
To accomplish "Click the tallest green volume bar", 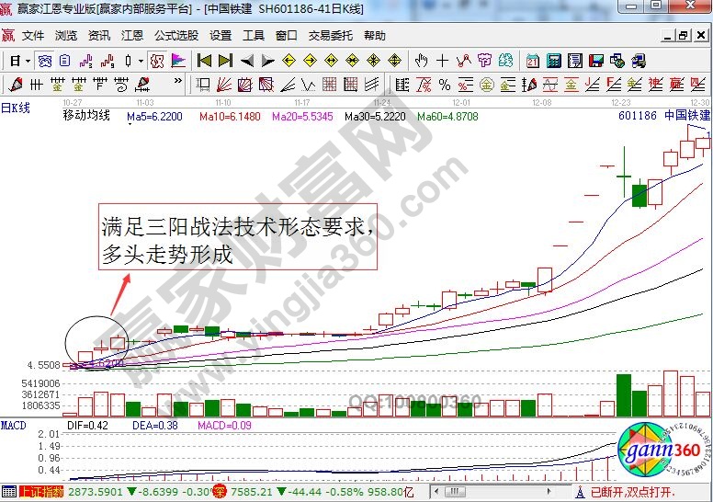I will (624, 395).
